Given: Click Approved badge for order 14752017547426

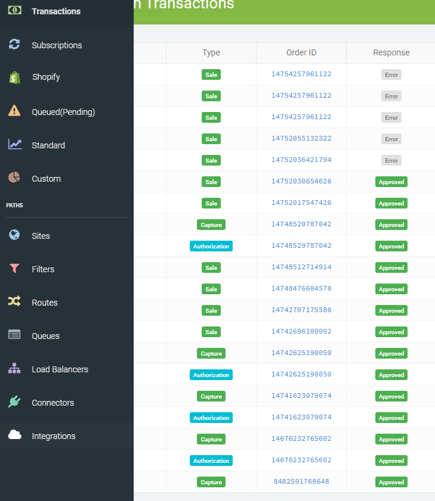Looking at the screenshot, I should [x=391, y=203].
